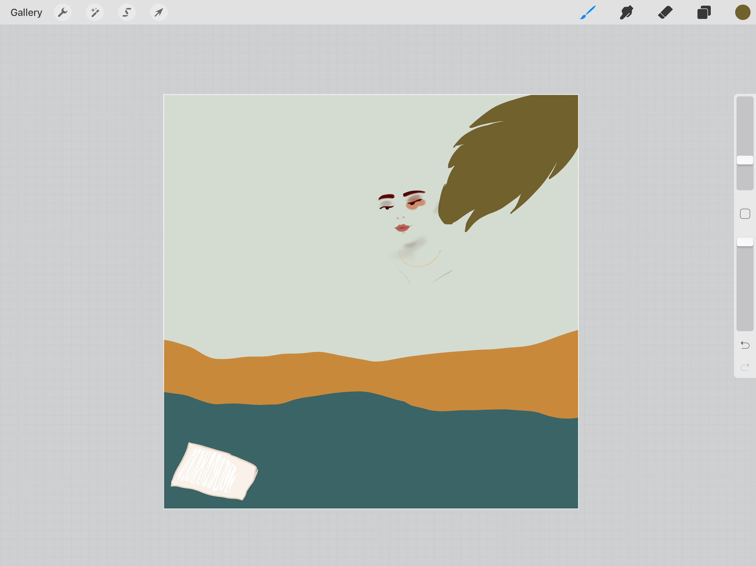Select the Smudge tool
The width and height of the screenshot is (756, 566).
coord(626,12)
